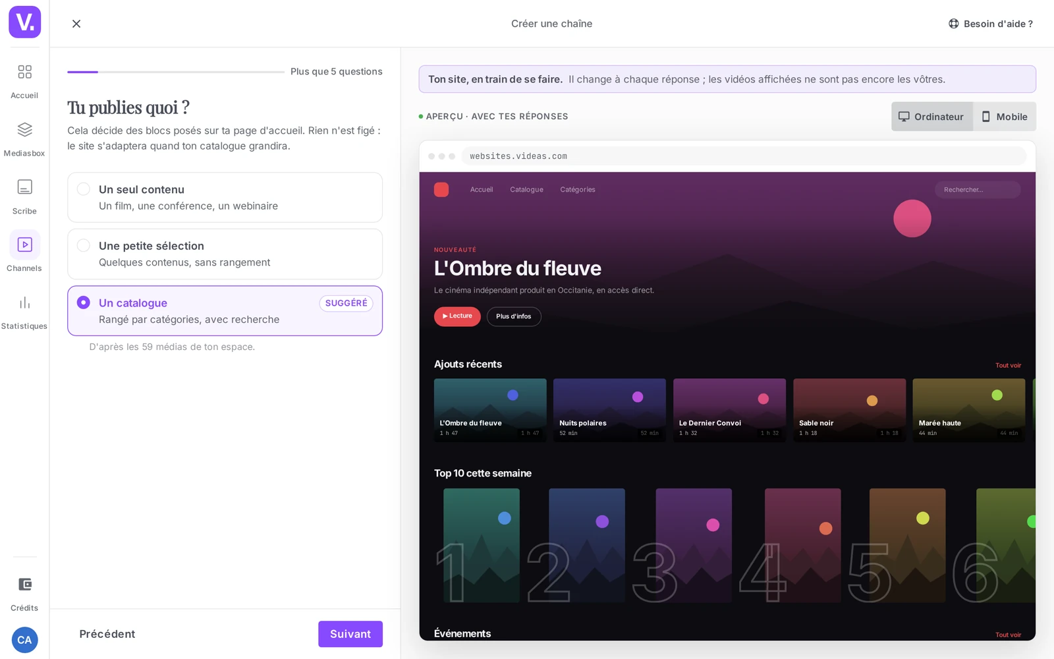Click the L'Ombre du fleuve hero title
1054x659 pixels.
517,268
